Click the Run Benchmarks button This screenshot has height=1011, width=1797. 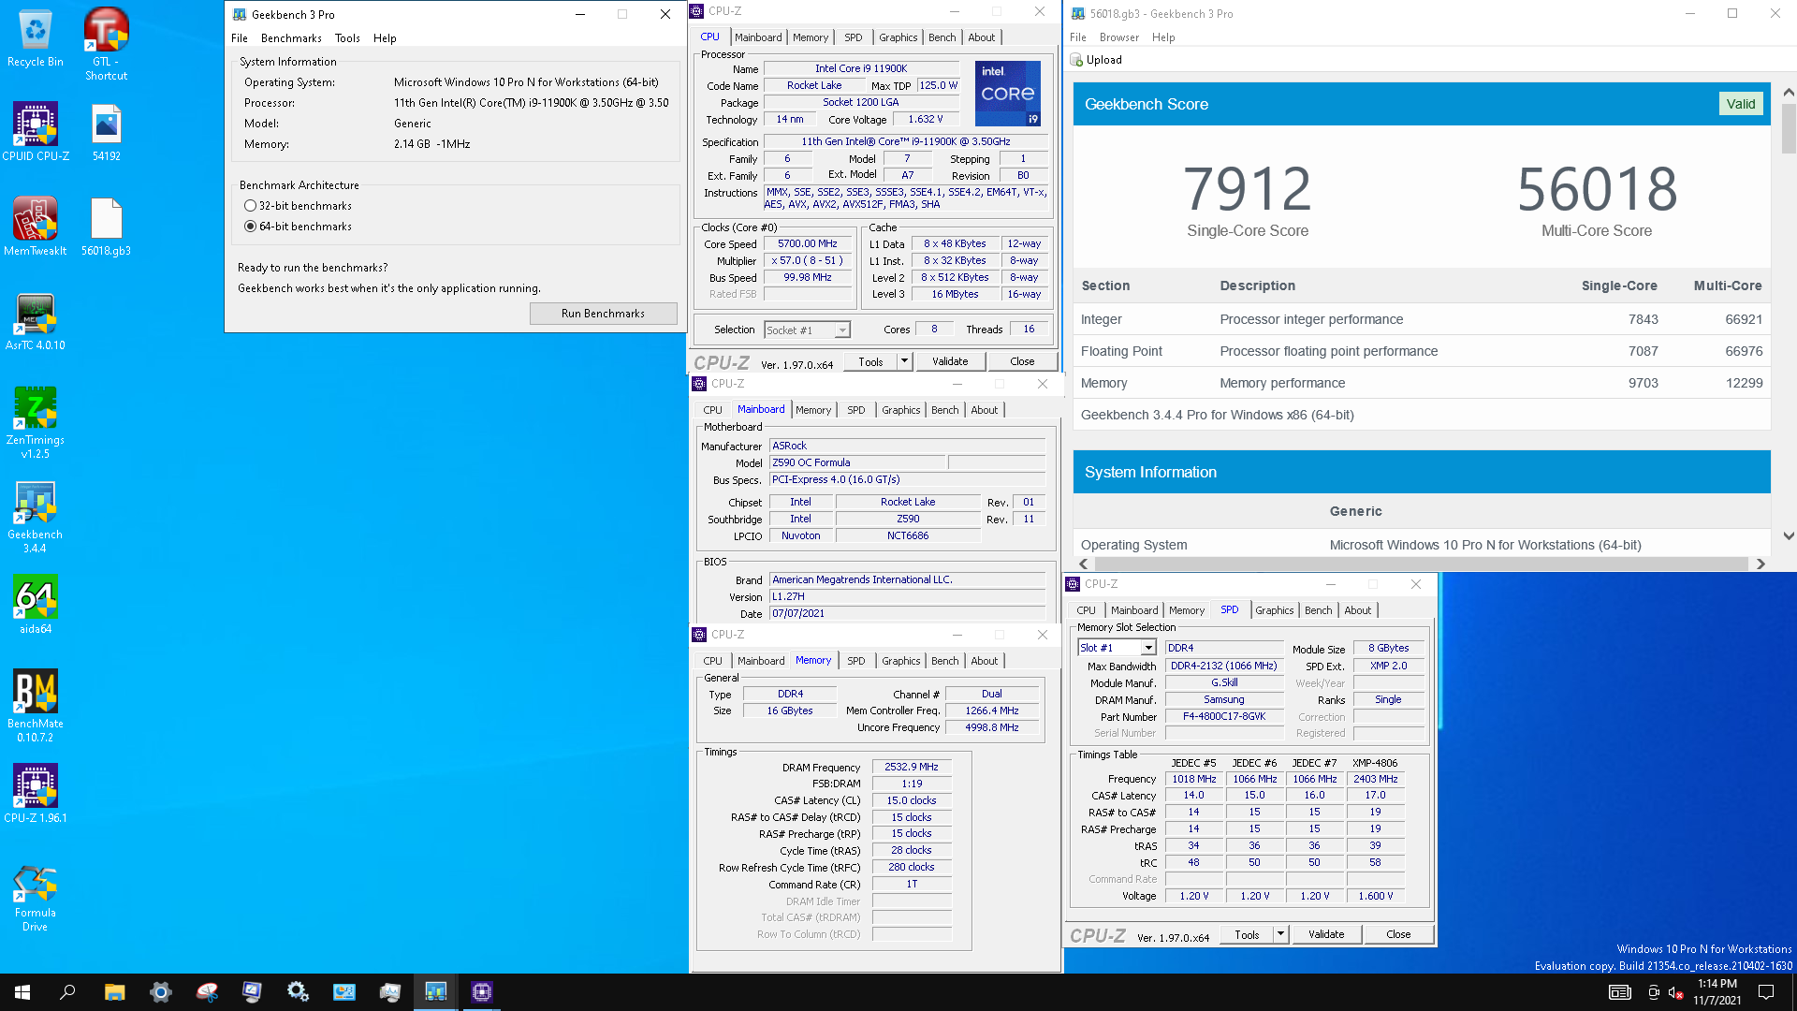603,314
